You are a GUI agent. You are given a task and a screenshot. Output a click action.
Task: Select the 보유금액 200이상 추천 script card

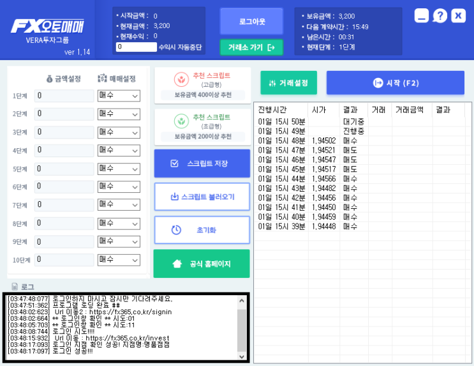pyautogui.click(x=202, y=127)
